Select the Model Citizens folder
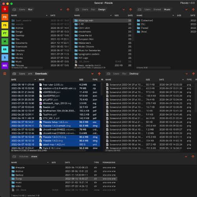 pos(102,46)
